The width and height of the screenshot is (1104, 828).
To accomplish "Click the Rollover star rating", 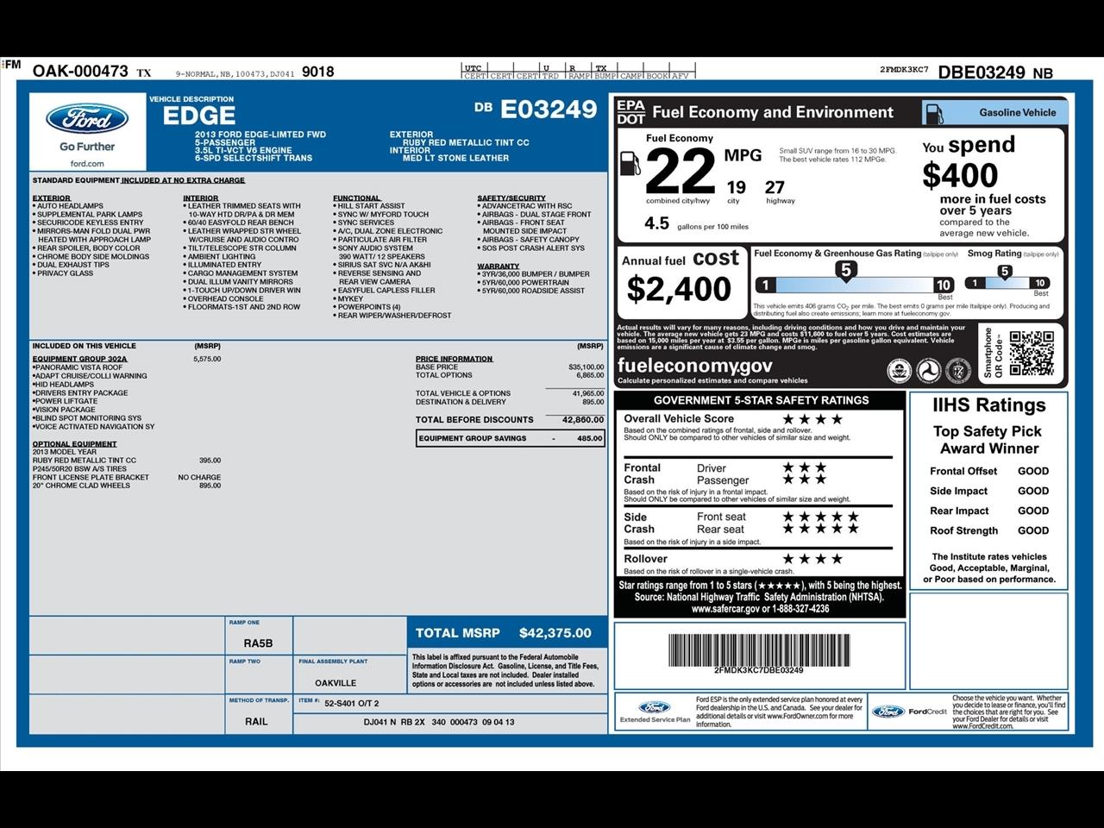I will point(812,559).
